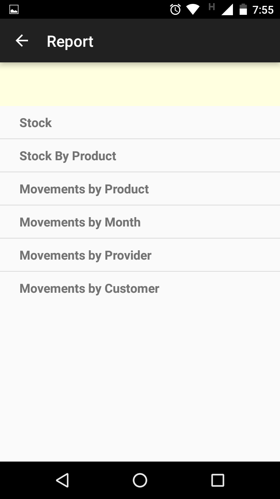Open Movements by Customer report
Viewport: 280px width, 499px height.
140,288
